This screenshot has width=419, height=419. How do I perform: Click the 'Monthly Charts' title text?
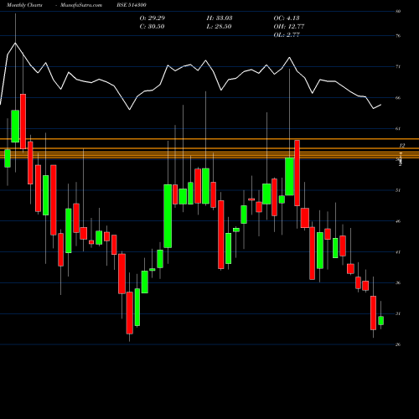[24, 5]
